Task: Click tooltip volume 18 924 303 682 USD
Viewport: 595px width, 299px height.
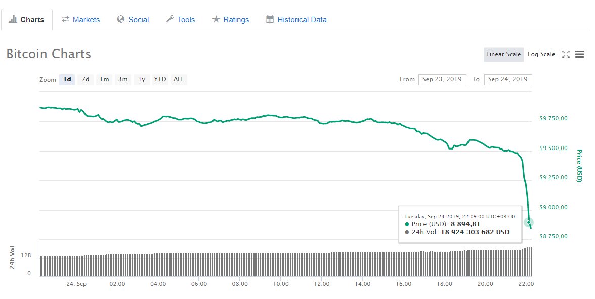Action: point(475,232)
